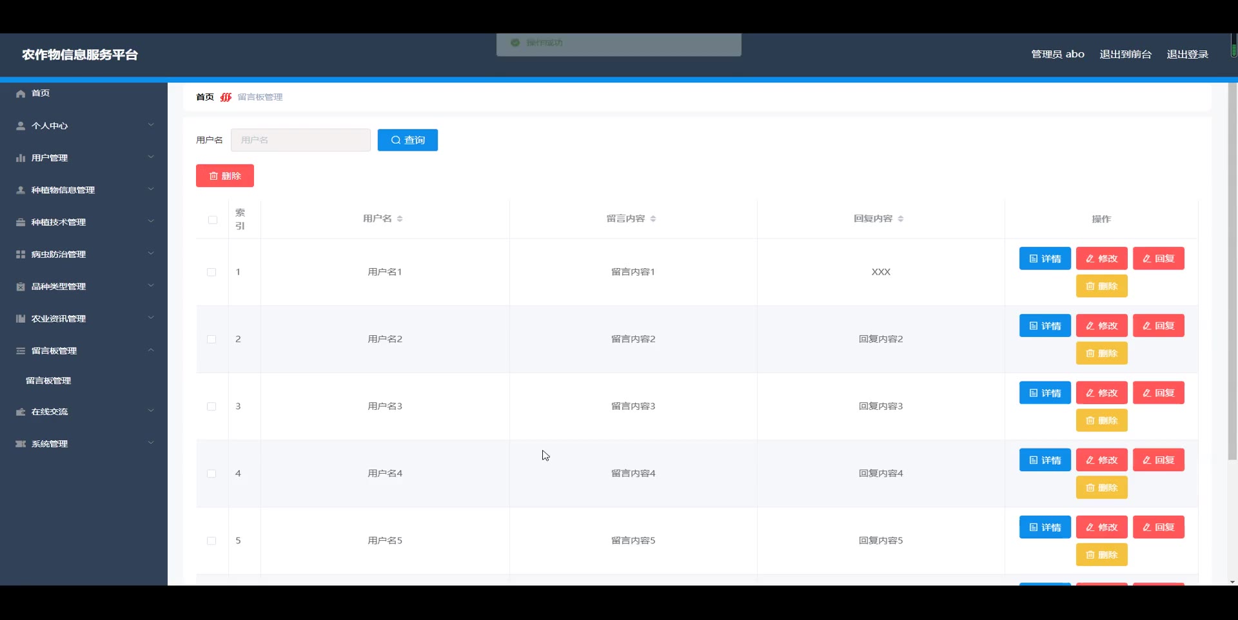Tick the select-all checkbox in table header
This screenshot has width=1238, height=620.
pos(213,220)
